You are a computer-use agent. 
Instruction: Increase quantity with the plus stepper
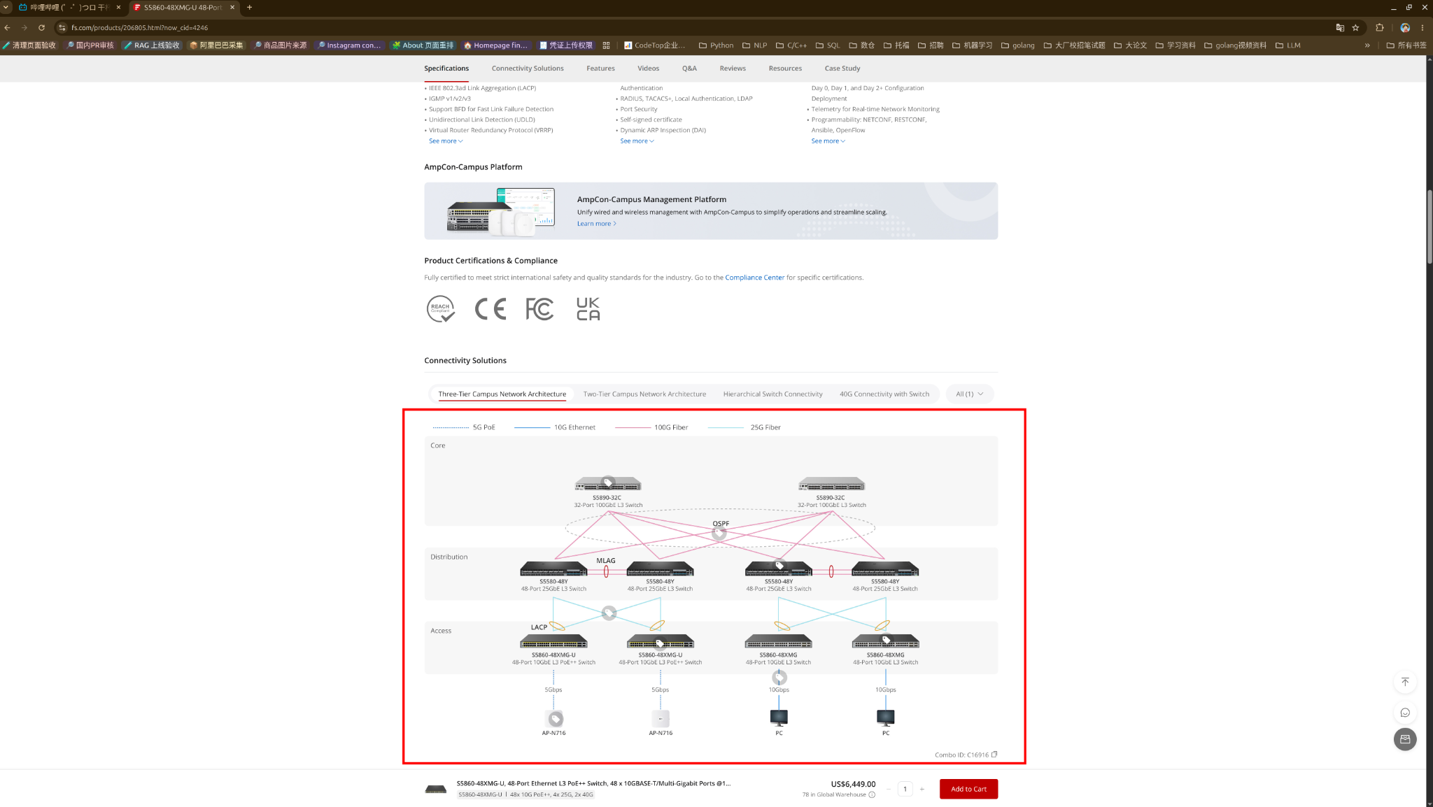(922, 790)
